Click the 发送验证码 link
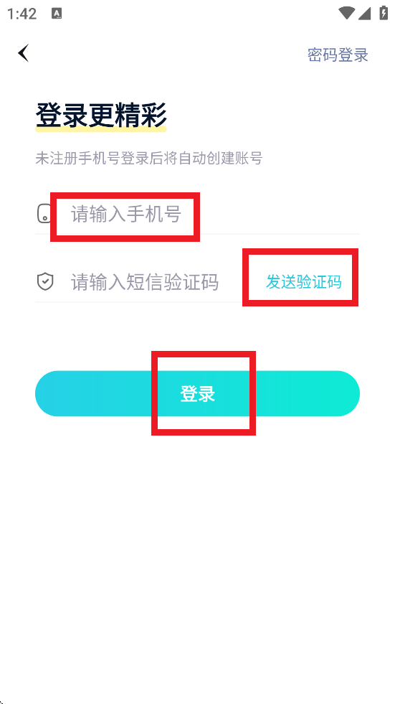The image size is (395, 704). (303, 282)
